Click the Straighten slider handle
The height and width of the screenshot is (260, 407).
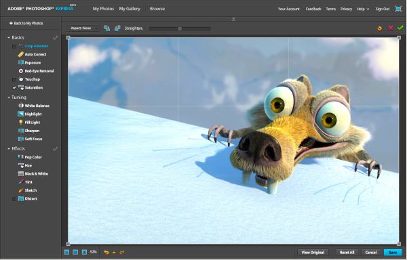tap(180, 28)
